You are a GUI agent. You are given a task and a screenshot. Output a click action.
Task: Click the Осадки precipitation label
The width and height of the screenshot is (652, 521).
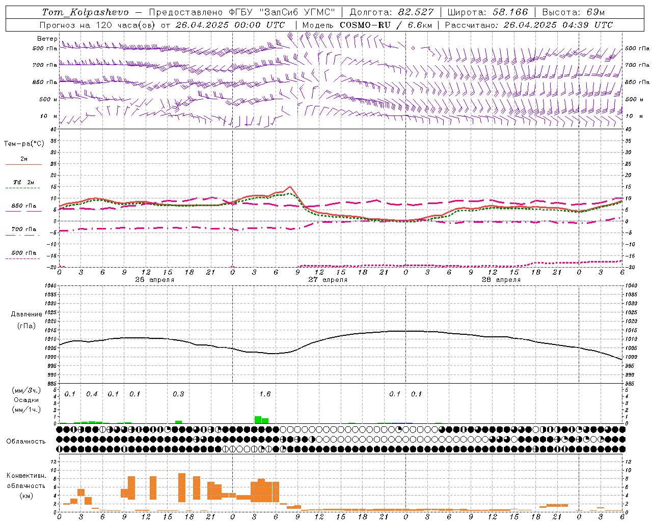coord(26,400)
